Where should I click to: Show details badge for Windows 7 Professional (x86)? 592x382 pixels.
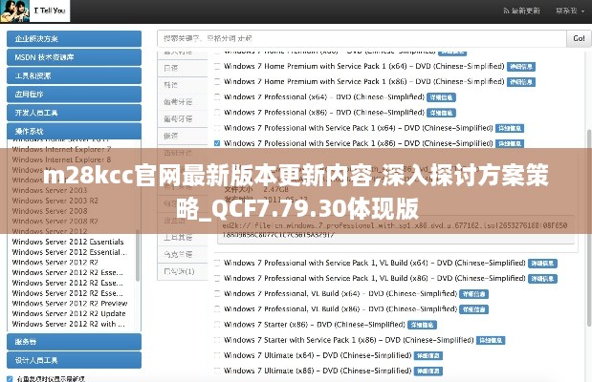coord(441,113)
